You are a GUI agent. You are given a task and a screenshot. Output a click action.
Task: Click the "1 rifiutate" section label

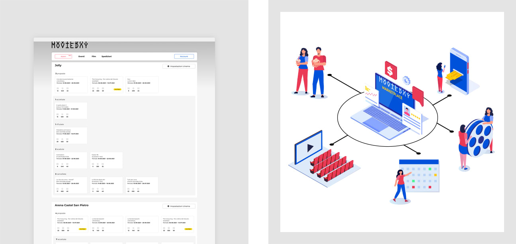(x=59, y=124)
